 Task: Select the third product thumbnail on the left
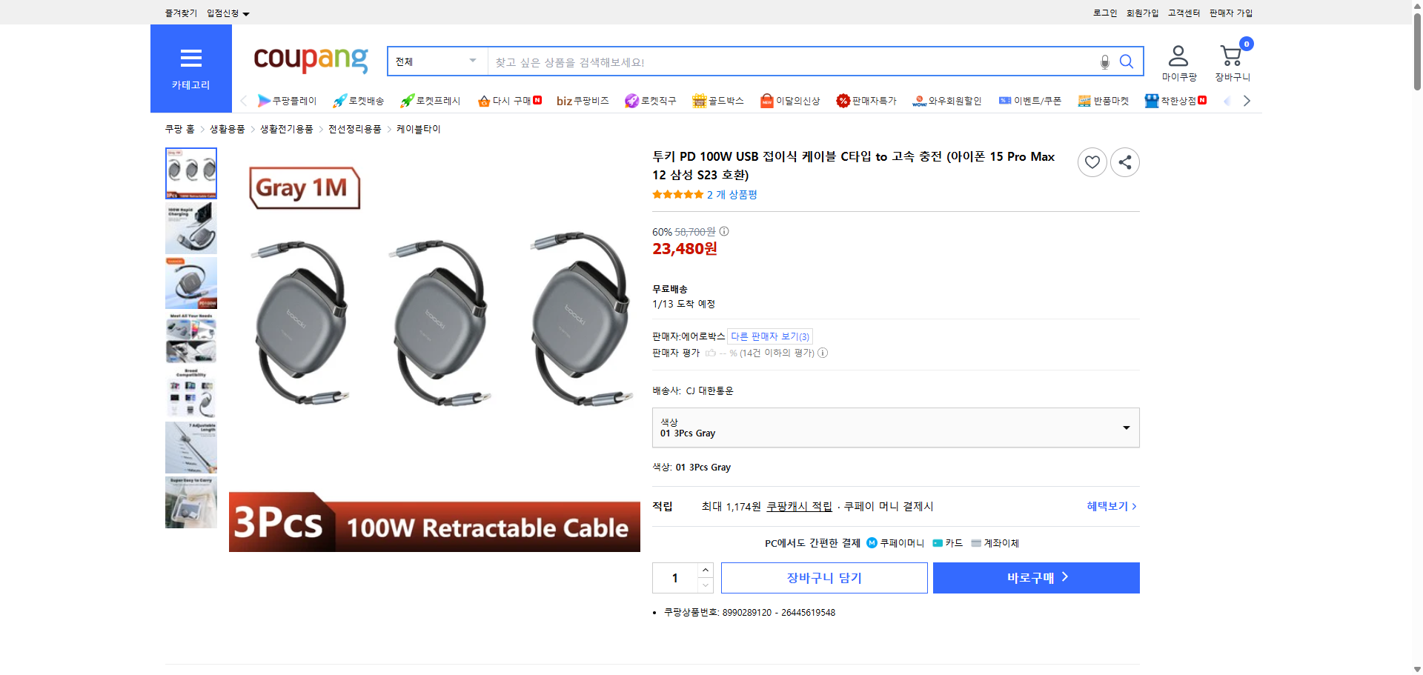pyautogui.click(x=190, y=283)
